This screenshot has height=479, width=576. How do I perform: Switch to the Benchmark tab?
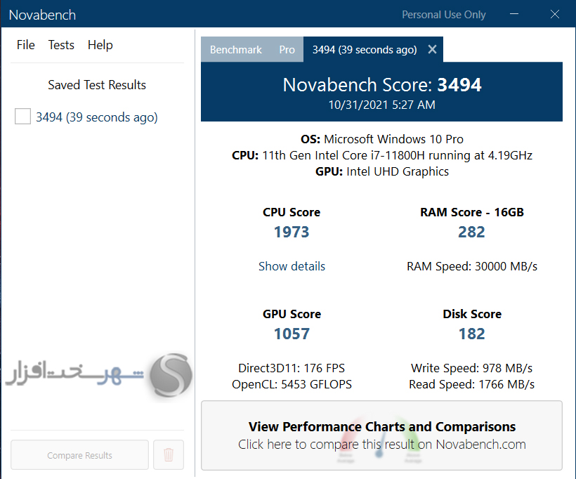click(235, 50)
